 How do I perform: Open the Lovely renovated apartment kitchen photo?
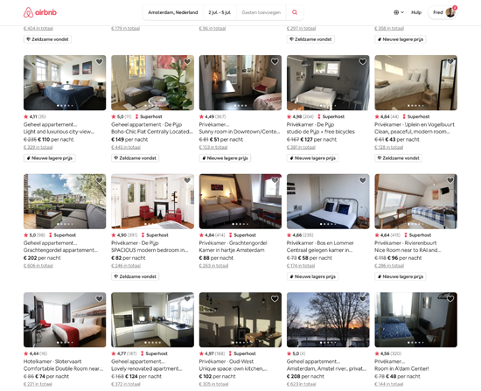click(152, 319)
